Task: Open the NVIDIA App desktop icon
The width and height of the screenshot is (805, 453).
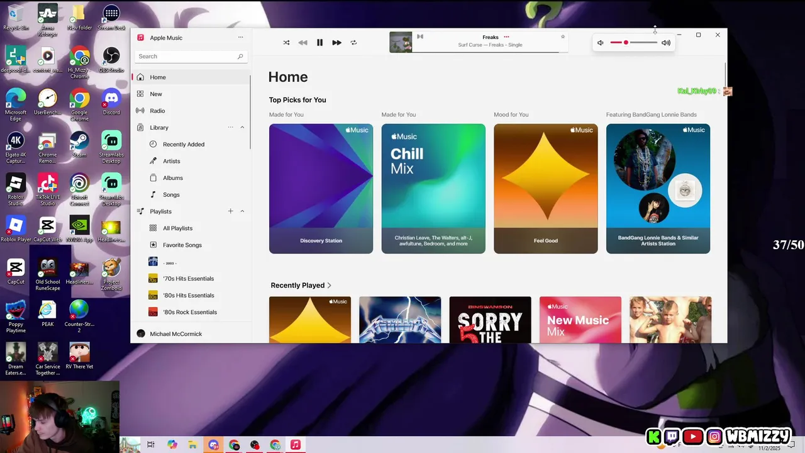Action: click(79, 229)
